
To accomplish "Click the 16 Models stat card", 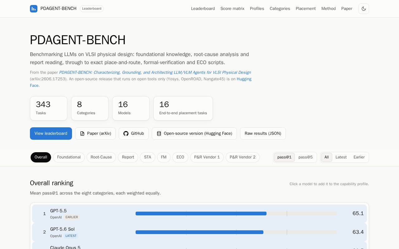I will (131, 108).
